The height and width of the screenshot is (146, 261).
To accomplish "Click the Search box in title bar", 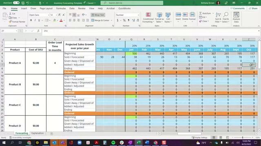I will click(x=132, y=3).
